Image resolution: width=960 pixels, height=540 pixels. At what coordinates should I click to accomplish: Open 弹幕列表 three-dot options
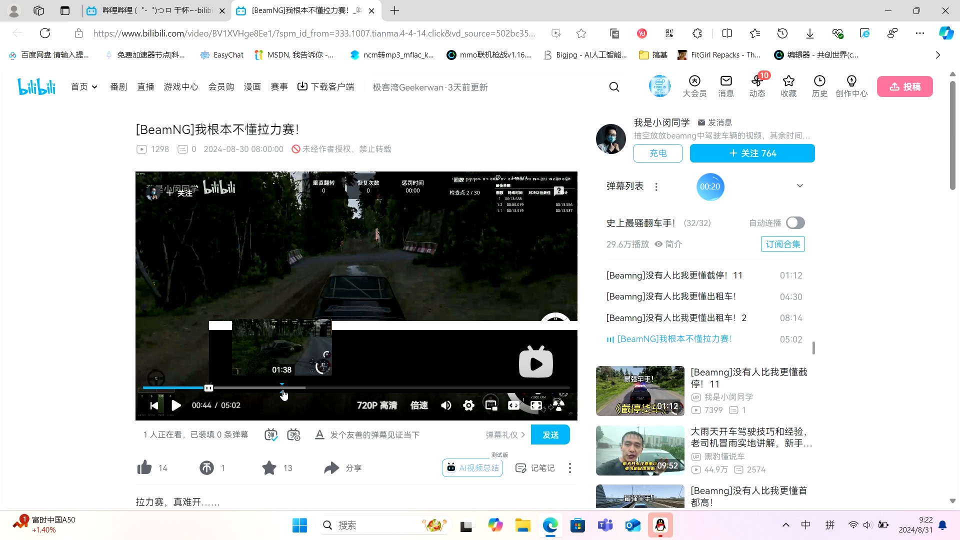656,186
